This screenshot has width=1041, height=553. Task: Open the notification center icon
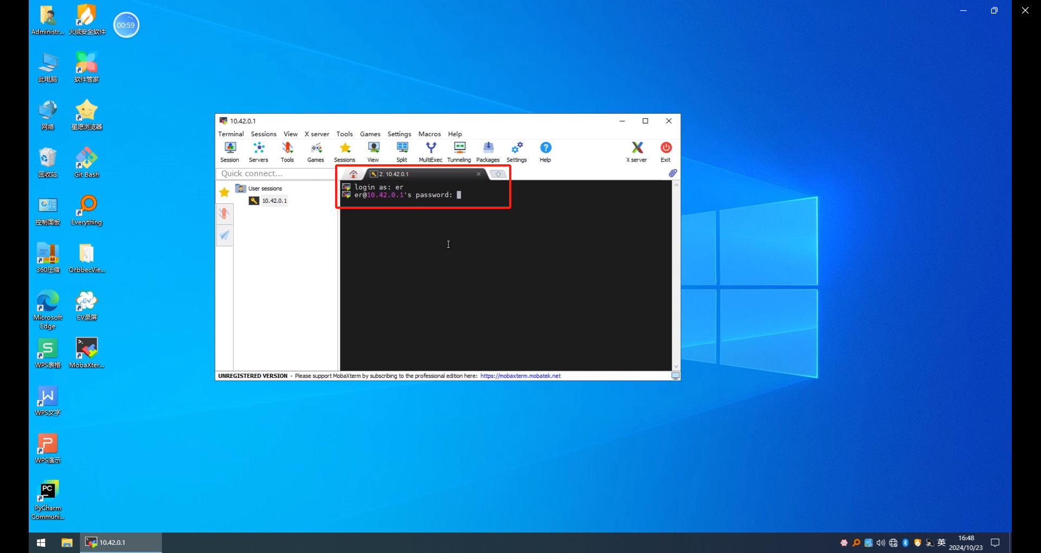pos(995,543)
